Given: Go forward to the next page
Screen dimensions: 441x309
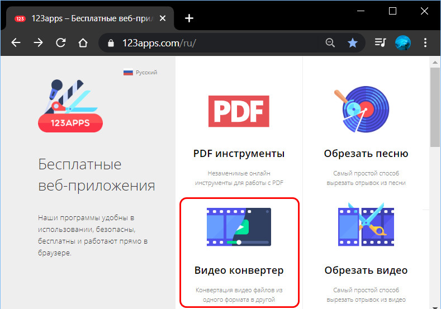Looking at the screenshot, I should 38,42.
